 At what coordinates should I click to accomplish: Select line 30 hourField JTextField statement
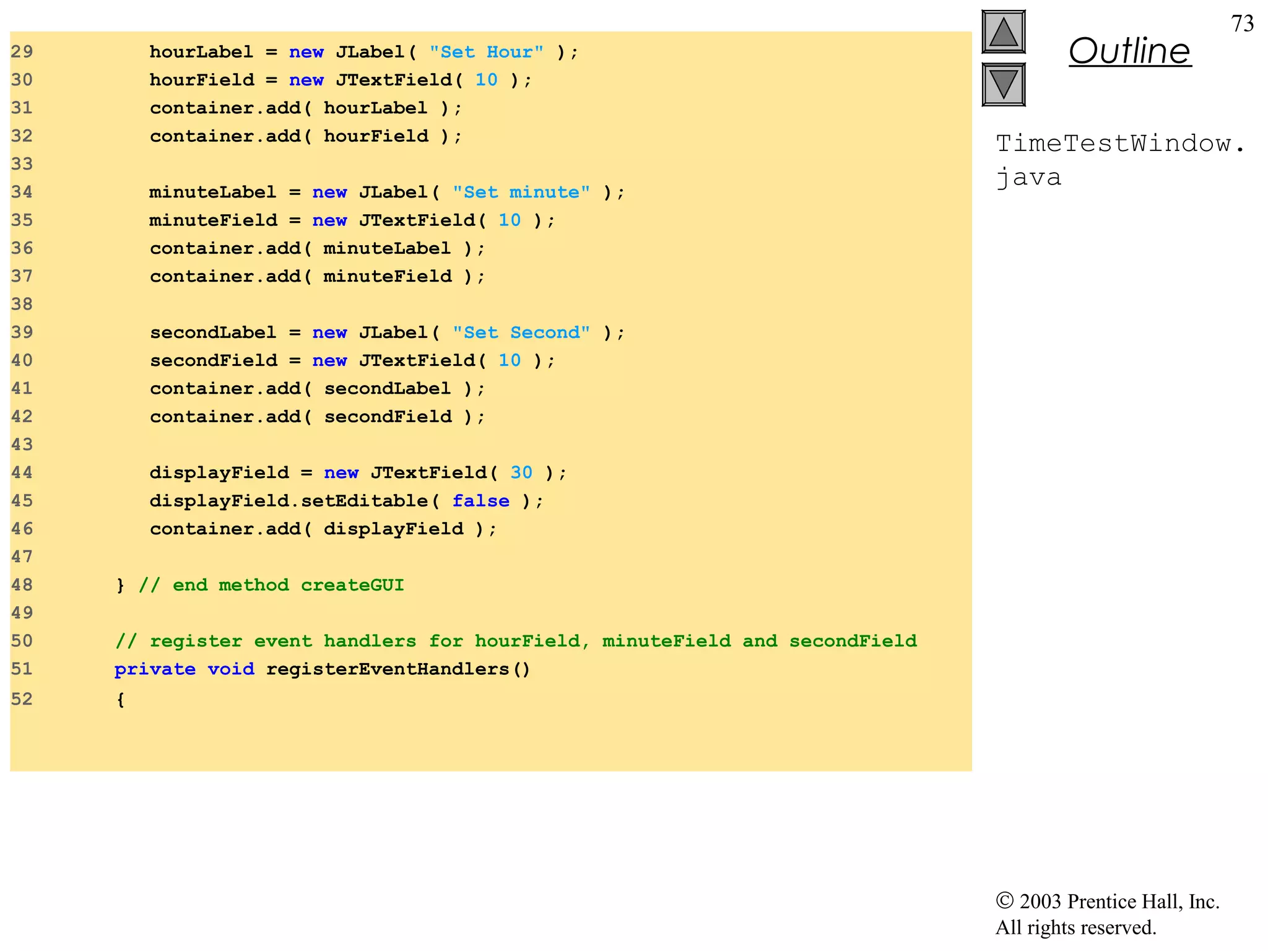(x=341, y=80)
